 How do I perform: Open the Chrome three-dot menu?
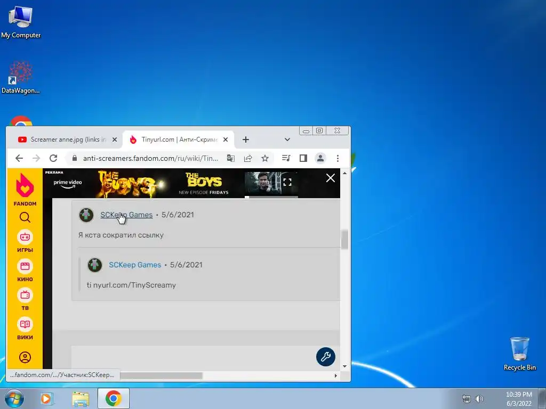click(338, 158)
